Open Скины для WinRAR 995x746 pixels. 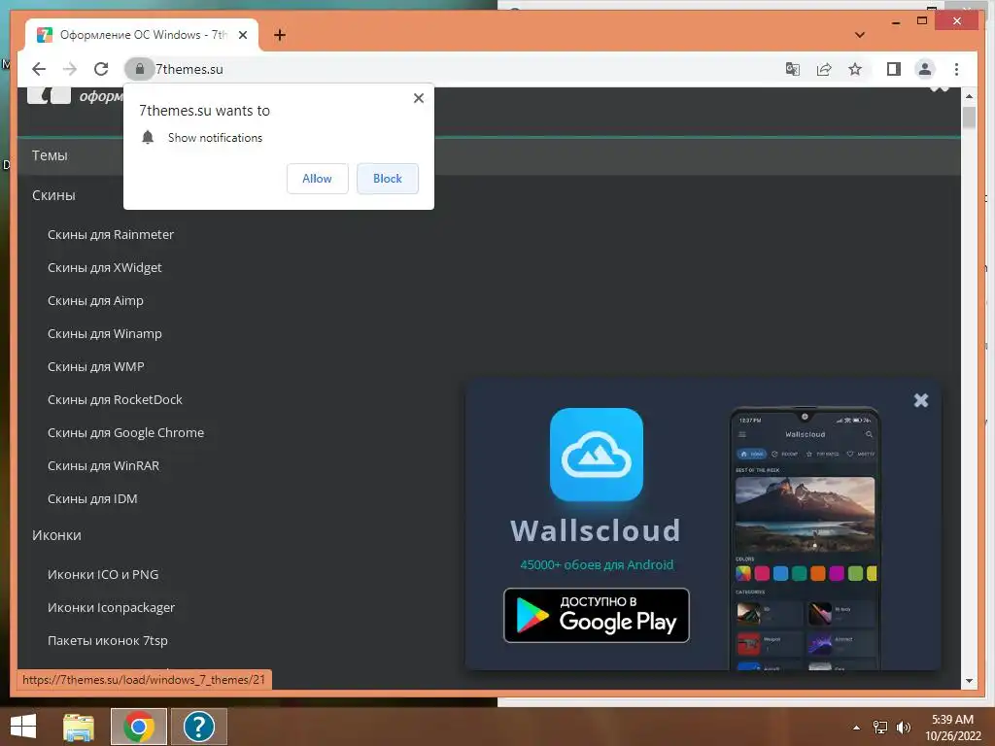[103, 465]
